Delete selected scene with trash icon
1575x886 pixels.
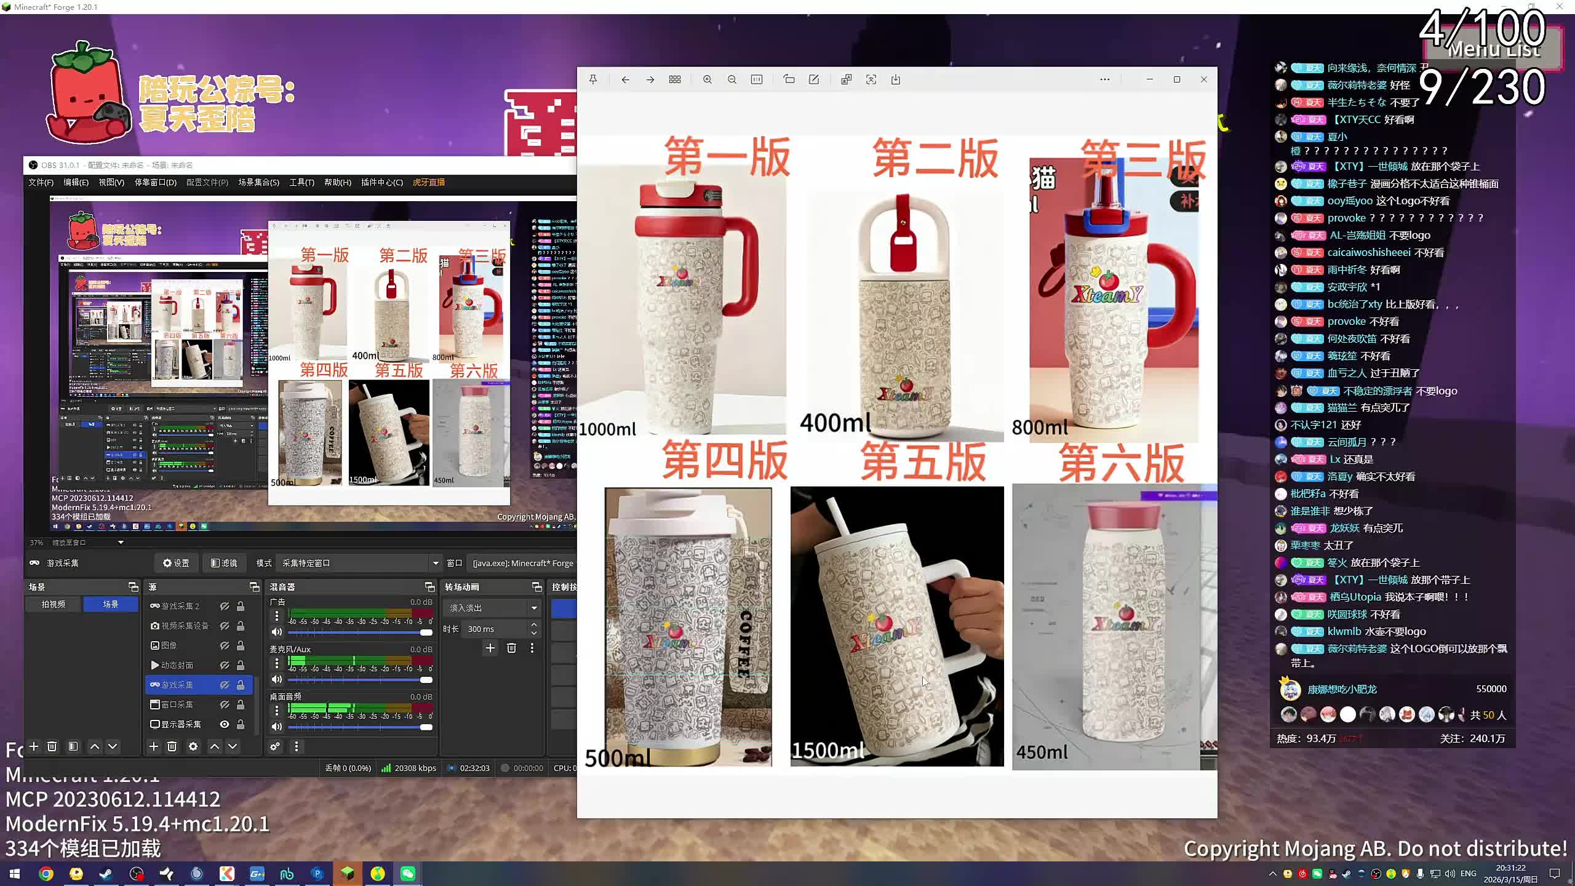[52, 746]
